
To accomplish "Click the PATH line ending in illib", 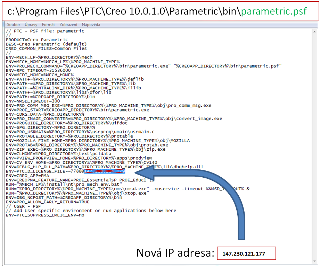I will click(x=73, y=88).
